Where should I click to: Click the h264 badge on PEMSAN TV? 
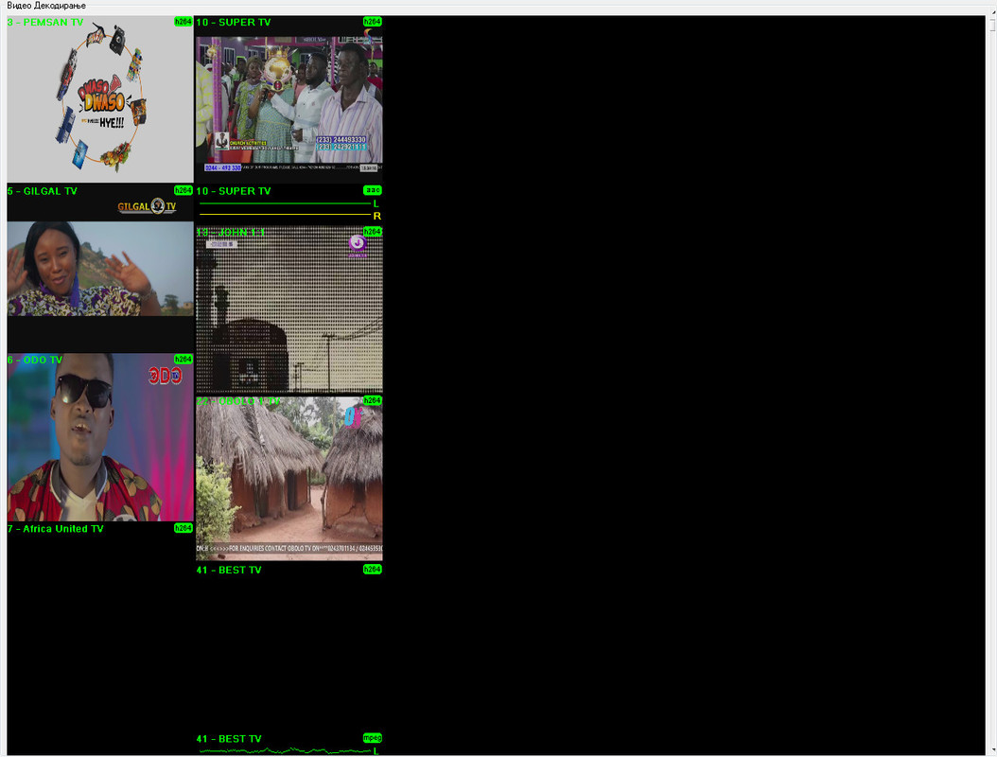tap(184, 22)
